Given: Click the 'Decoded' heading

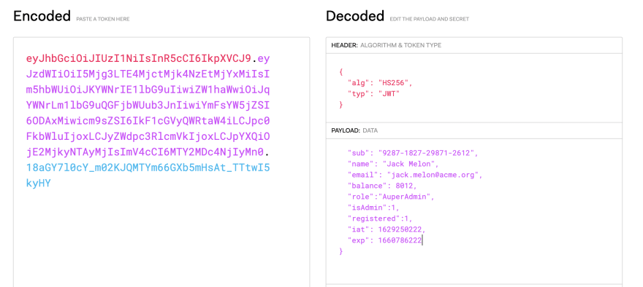Looking at the screenshot, I should pyautogui.click(x=355, y=16).
